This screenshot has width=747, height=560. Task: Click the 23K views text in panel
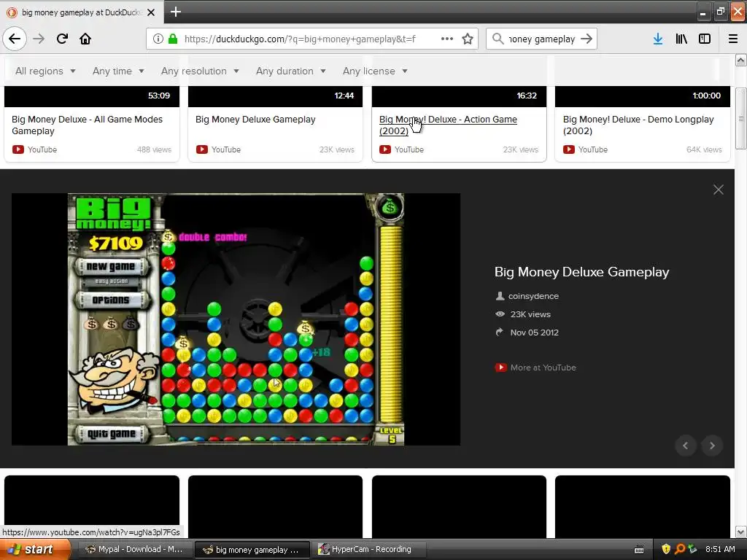coord(530,314)
